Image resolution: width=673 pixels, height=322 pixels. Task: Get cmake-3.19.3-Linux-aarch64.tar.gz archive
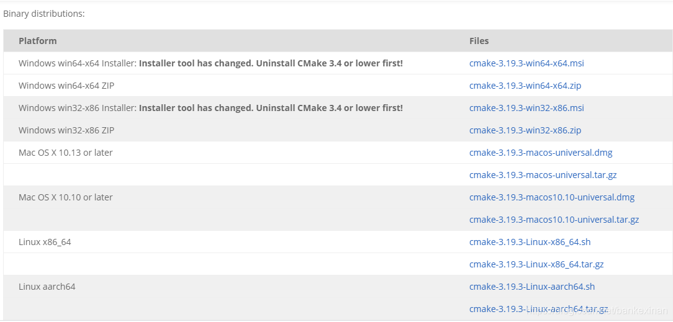[539, 309]
